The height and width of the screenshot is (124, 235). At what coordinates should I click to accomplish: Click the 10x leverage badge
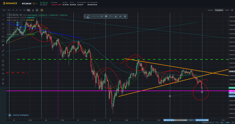[34, 4]
